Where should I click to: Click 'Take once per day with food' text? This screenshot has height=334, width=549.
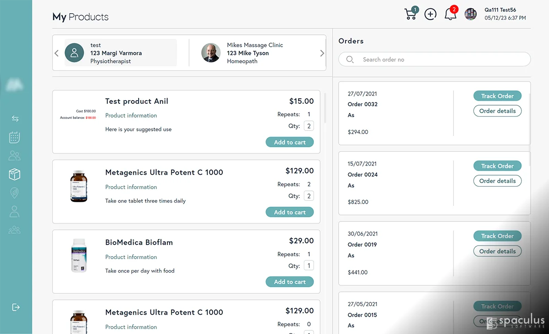tap(140, 271)
